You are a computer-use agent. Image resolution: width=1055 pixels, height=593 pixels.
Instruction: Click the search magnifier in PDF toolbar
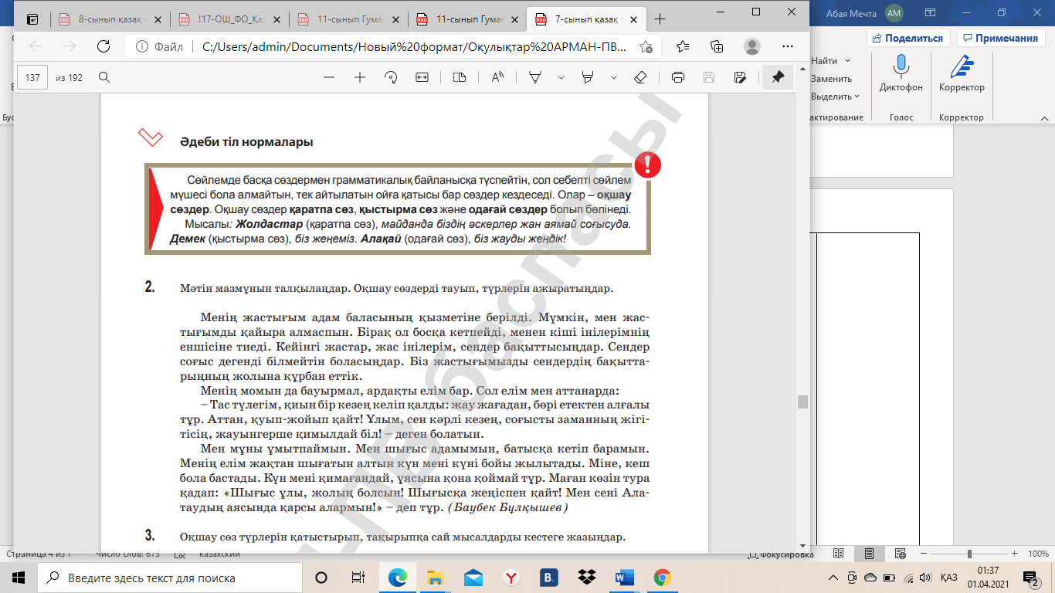(104, 77)
